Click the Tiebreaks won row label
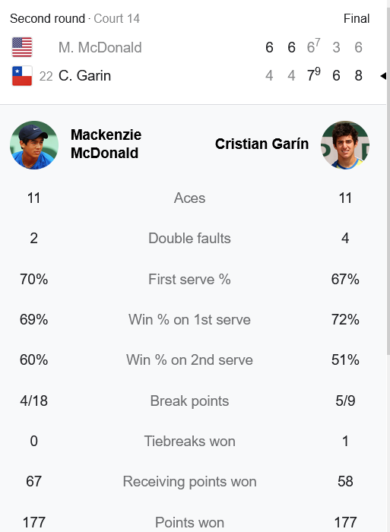 [x=189, y=442]
